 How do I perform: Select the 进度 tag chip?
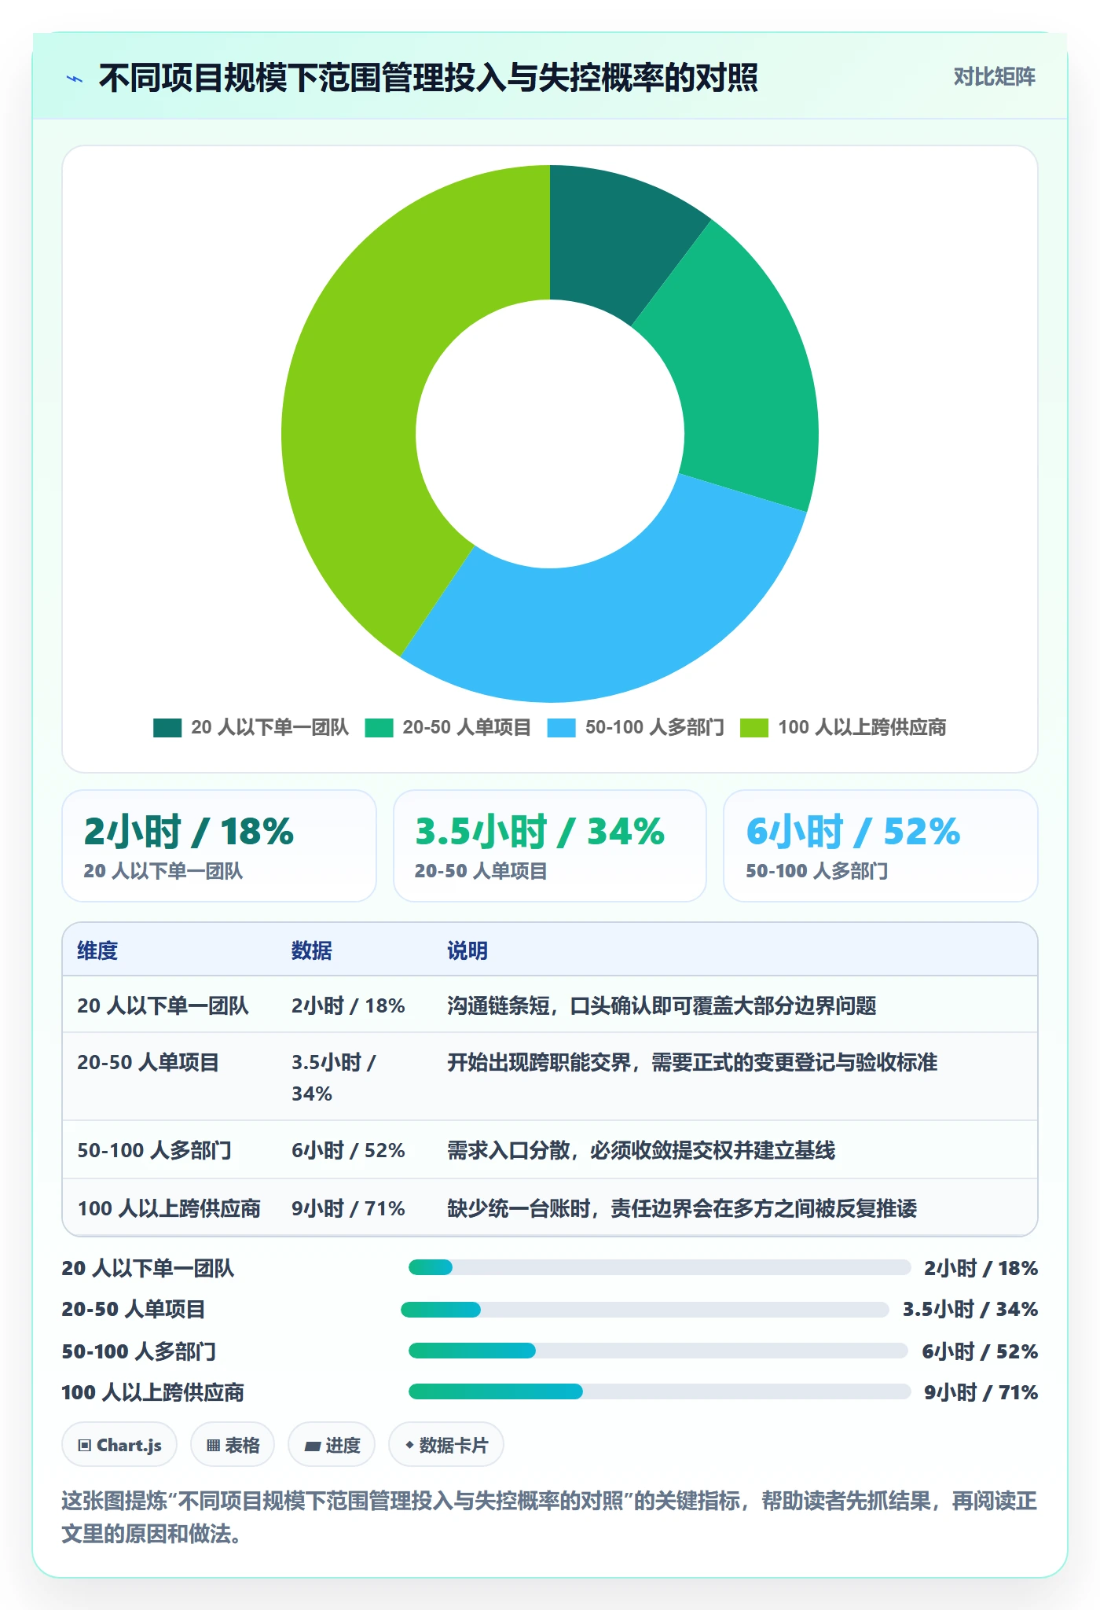[x=332, y=1445]
